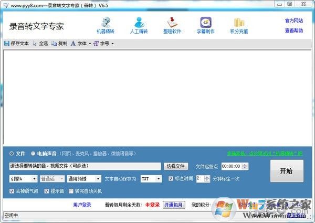Uncheck the 去掉语气词 checkbox
Image resolution: width=315 pixels, height=223 pixels.
tap(12, 191)
